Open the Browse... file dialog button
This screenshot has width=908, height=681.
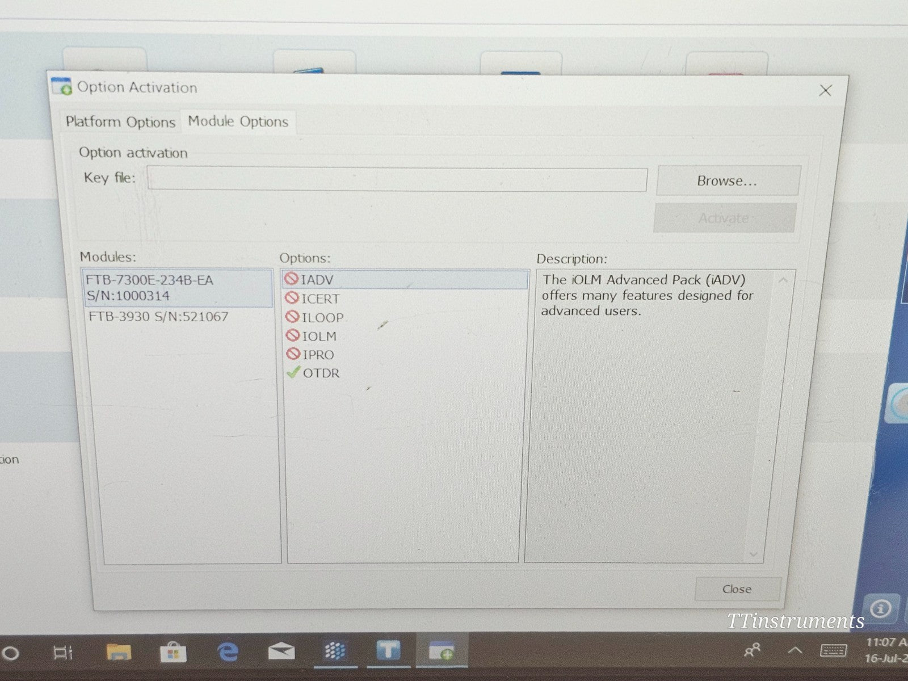pyautogui.click(x=728, y=180)
